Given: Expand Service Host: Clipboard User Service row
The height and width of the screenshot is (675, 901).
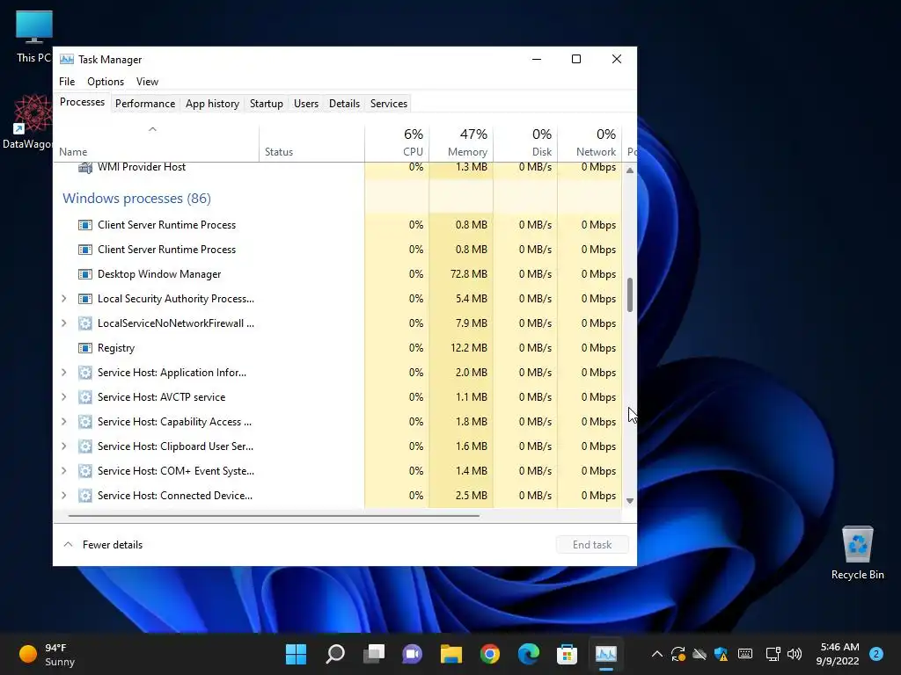Looking at the screenshot, I should coord(63,446).
